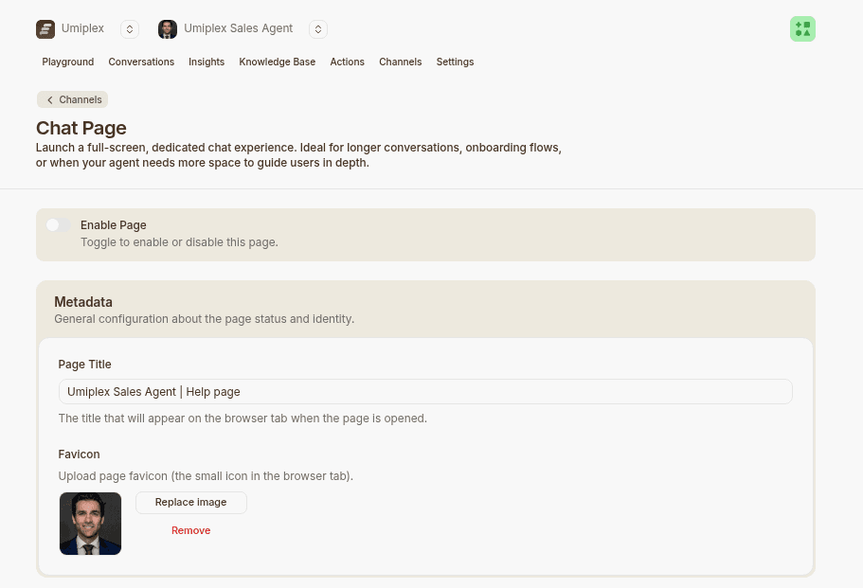This screenshot has height=588, width=863.
Task: Open the green shapes apps icon
Action: coord(802,29)
